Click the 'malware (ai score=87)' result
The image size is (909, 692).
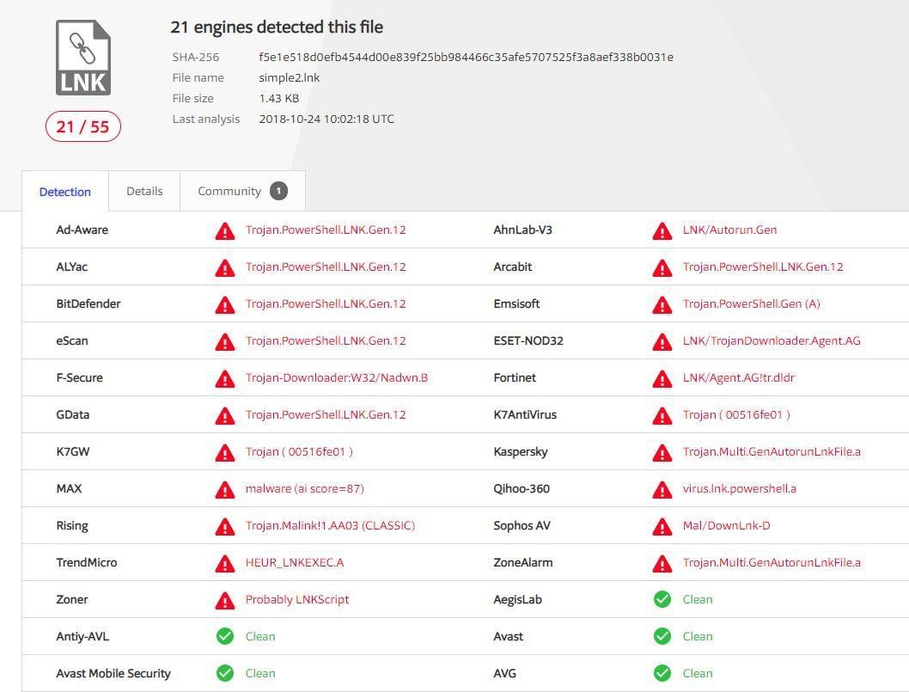[x=305, y=488]
